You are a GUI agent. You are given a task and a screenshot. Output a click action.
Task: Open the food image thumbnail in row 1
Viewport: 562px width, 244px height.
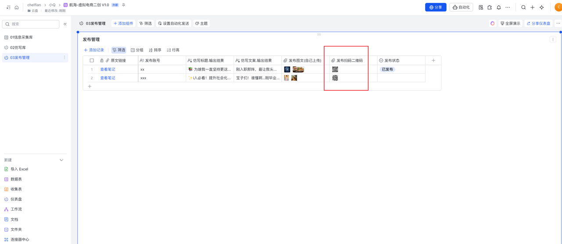(299, 69)
